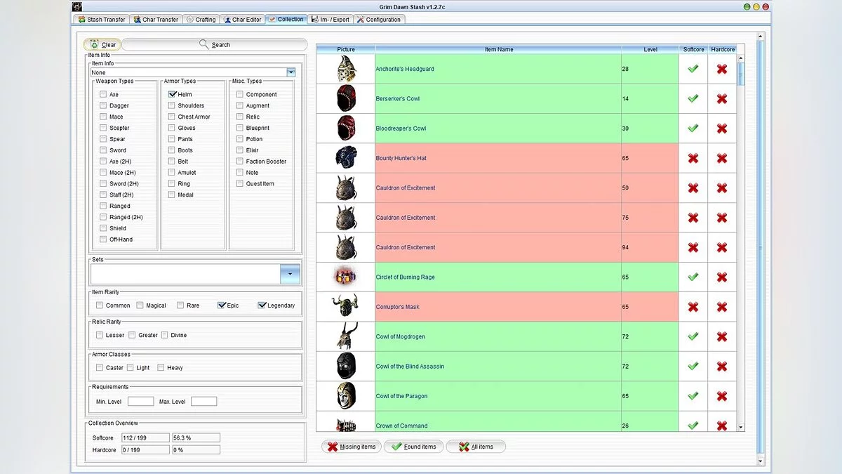Click the Corruptor's Mask horned helmet icon
The height and width of the screenshot is (474, 842).
(345, 306)
